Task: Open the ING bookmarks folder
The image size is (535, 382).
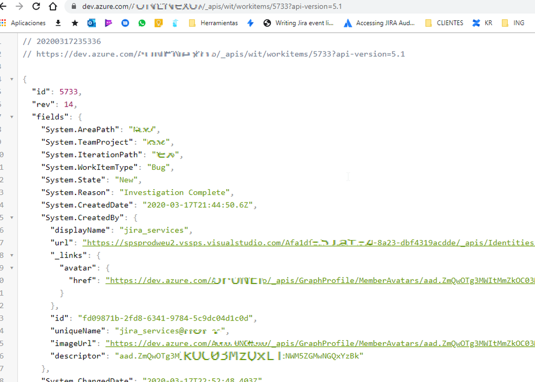Action: pyautogui.click(x=513, y=23)
